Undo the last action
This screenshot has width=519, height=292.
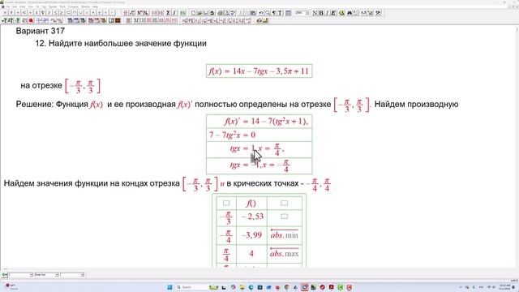pyautogui.click(x=260, y=13)
